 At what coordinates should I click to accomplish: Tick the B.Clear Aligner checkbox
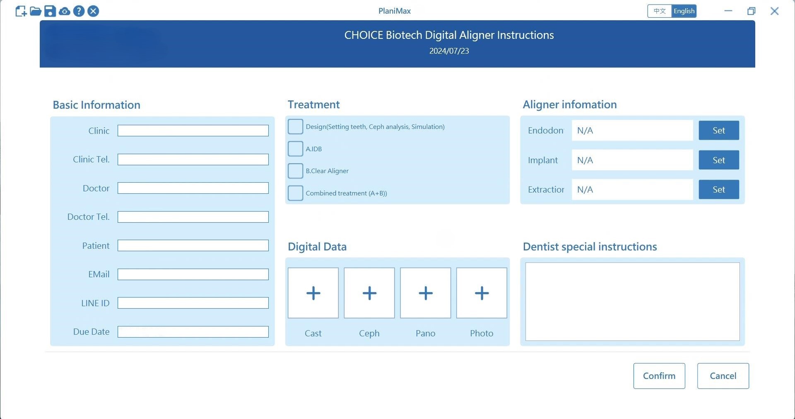(x=295, y=171)
